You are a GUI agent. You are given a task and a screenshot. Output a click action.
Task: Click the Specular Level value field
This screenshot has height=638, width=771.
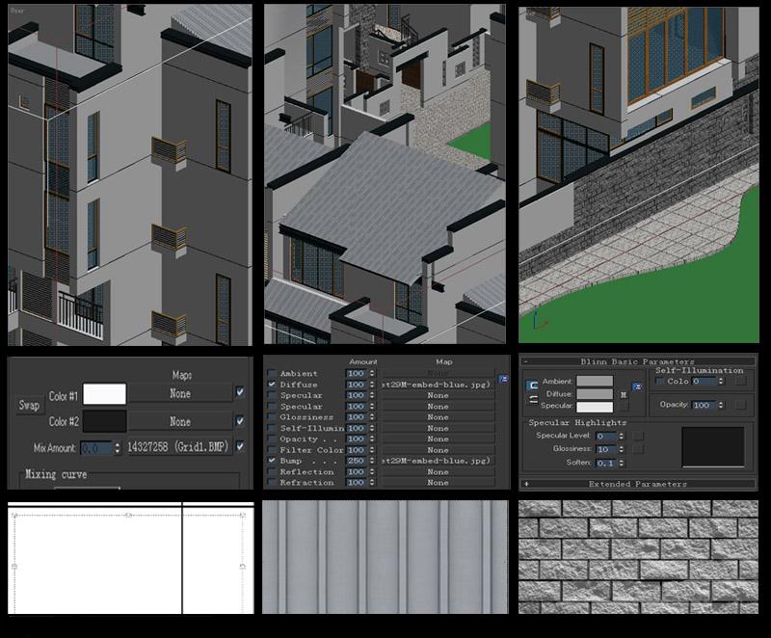[x=606, y=436]
